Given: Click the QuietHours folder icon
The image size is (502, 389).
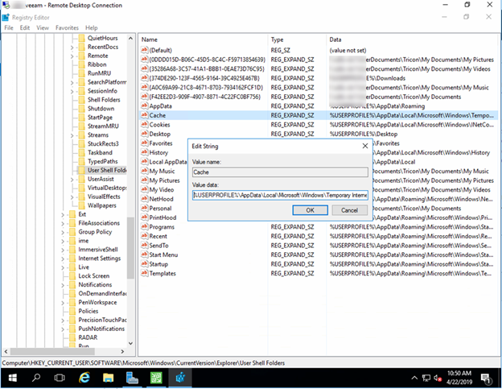Looking at the screenshot, I should click(82, 38).
